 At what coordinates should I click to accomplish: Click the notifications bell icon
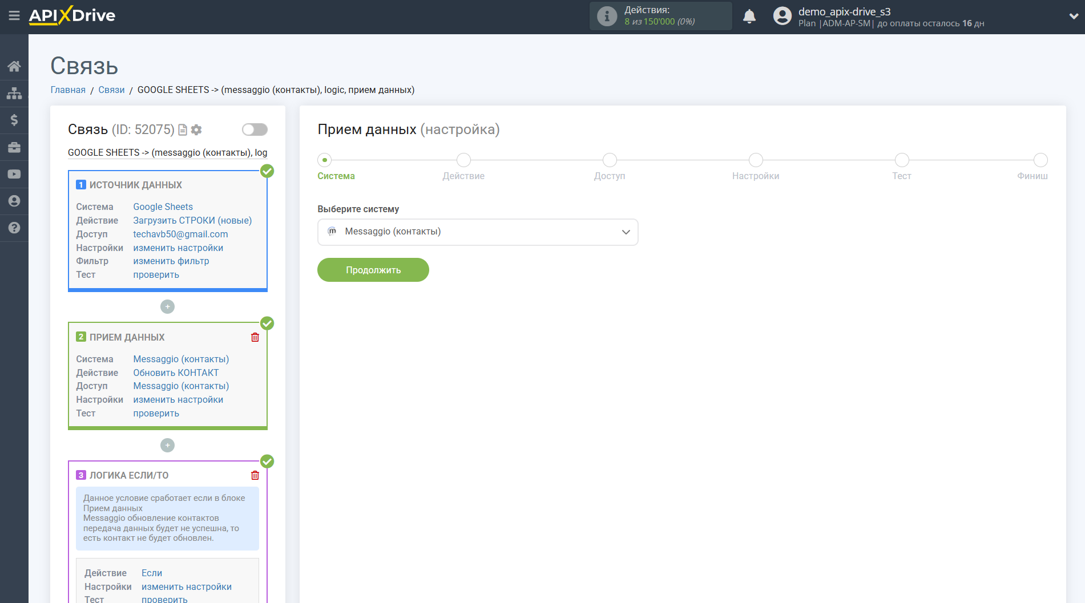point(749,17)
